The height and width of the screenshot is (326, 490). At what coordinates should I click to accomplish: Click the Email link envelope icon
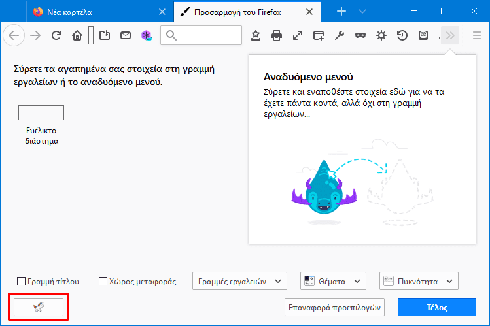(126, 35)
